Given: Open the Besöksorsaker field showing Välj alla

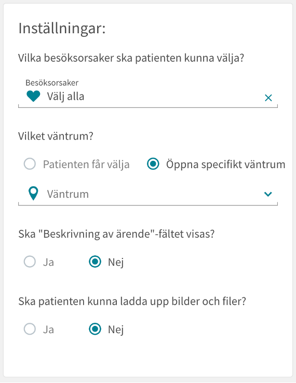Looking at the screenshot, I should pos(148,93).
